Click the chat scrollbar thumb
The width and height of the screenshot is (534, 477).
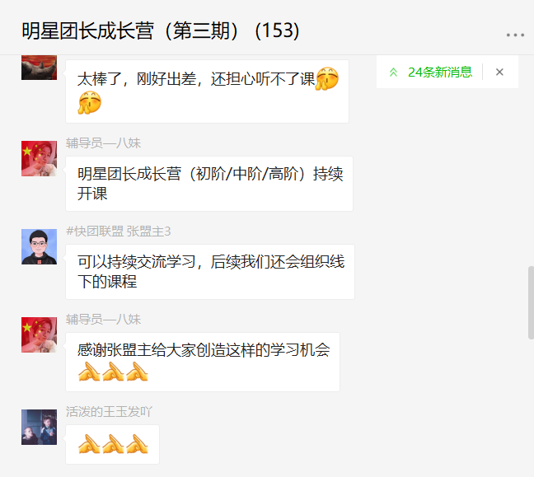click(531, 302)
